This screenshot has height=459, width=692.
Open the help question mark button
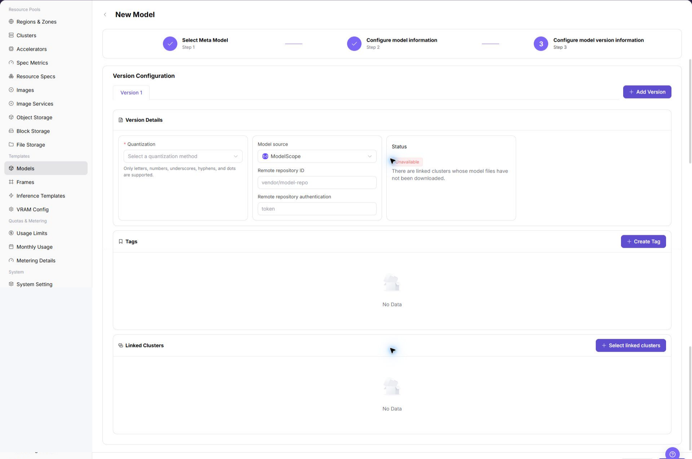(x=672, y=454)
